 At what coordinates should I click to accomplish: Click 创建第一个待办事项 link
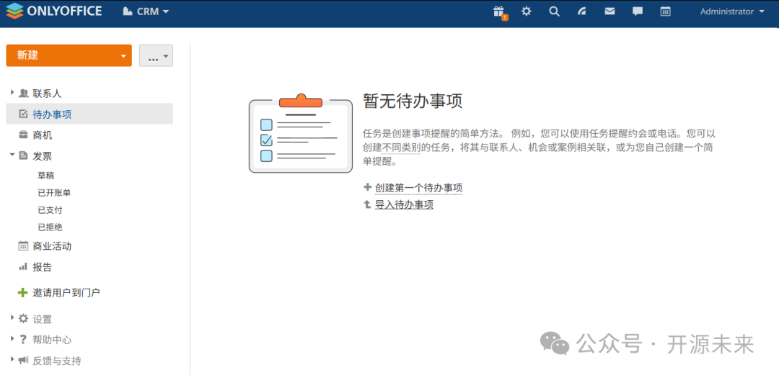(x=419, y=188)
